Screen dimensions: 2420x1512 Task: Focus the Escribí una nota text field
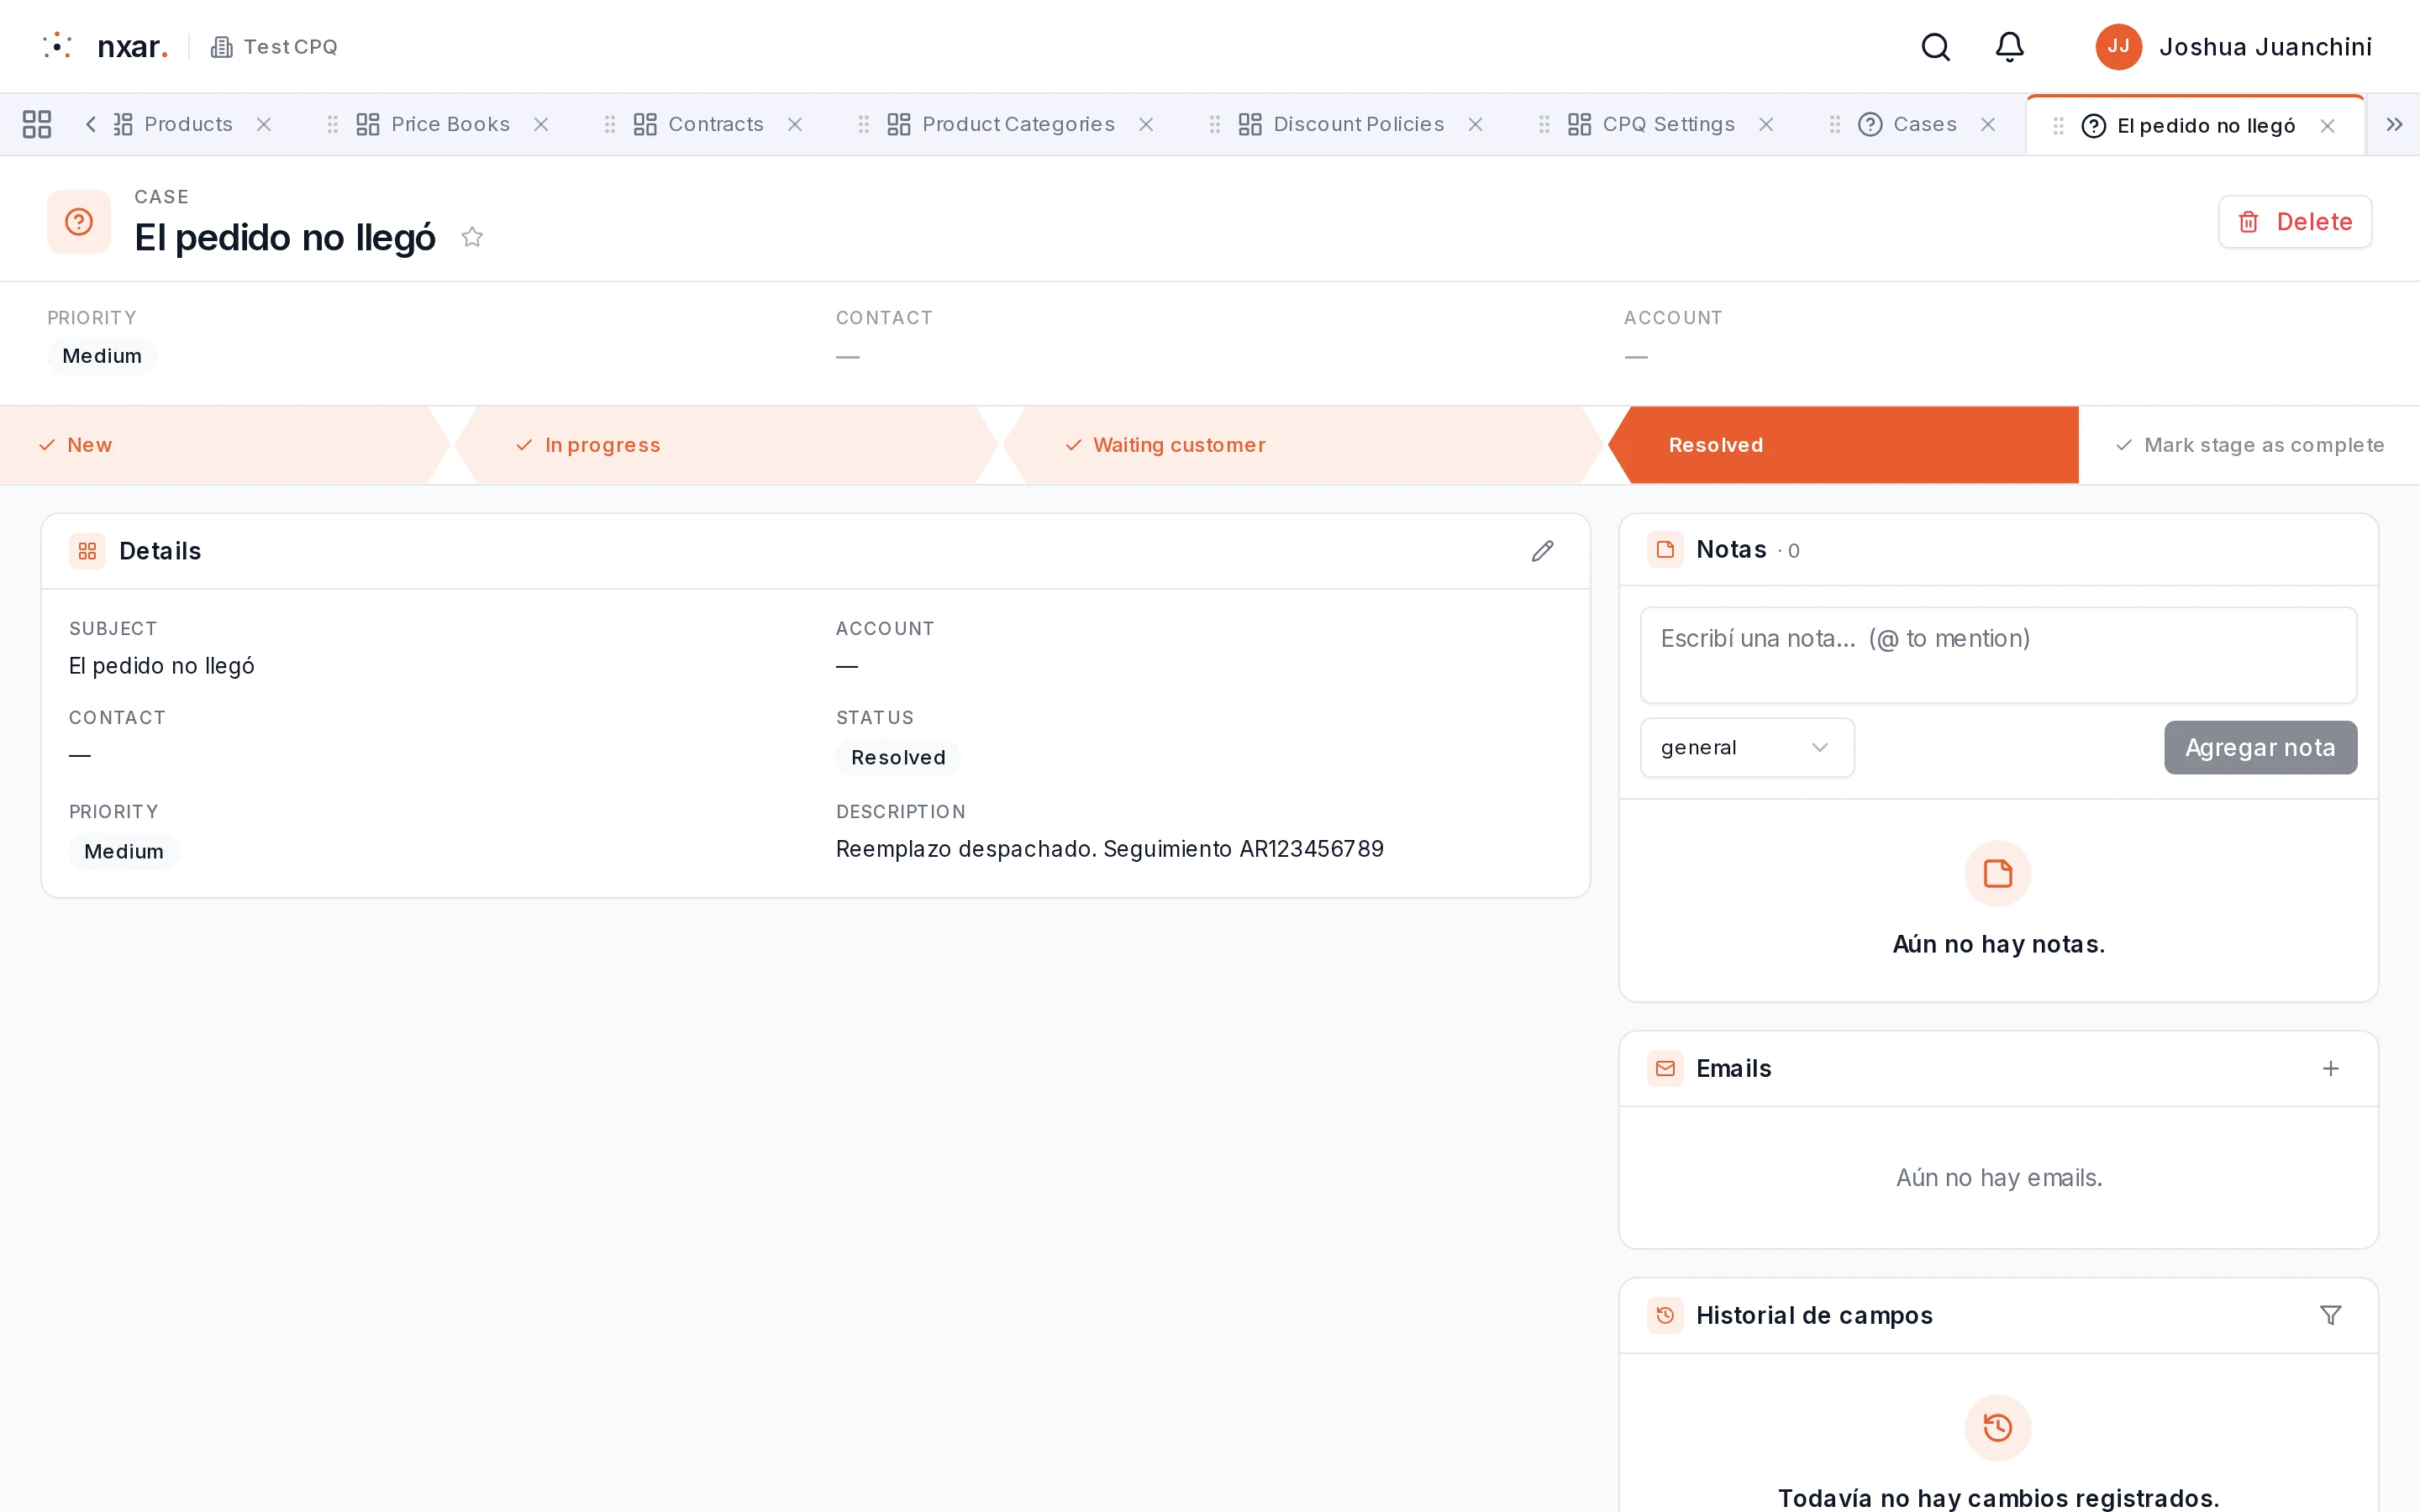point(1997,655)
